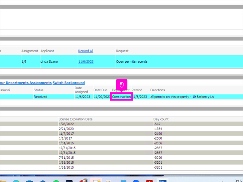Click the Status column header
Screen dimensions: 243x182
coord(38,90)
